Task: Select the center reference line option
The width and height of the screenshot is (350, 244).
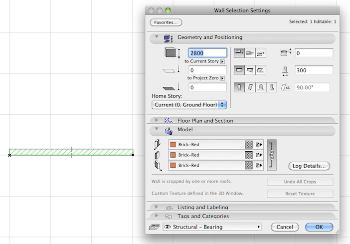Action: [x=250, y=53]
